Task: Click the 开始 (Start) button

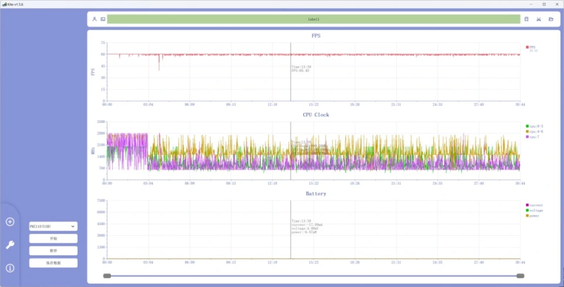Action: tap(53, 239)
